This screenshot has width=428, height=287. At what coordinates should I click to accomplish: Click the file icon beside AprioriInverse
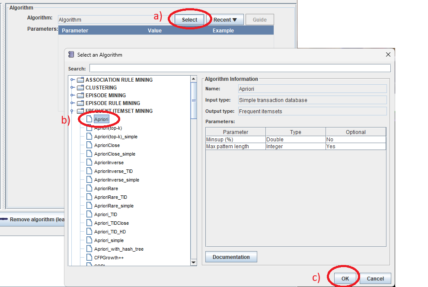tap(89, 162)
